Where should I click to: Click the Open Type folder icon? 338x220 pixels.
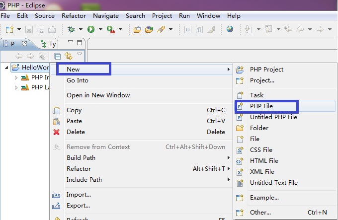point(137,29)
